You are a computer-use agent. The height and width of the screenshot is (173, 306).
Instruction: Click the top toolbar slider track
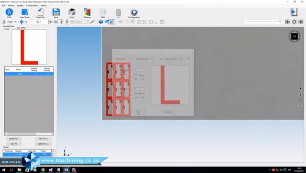[x=262, y=22]
